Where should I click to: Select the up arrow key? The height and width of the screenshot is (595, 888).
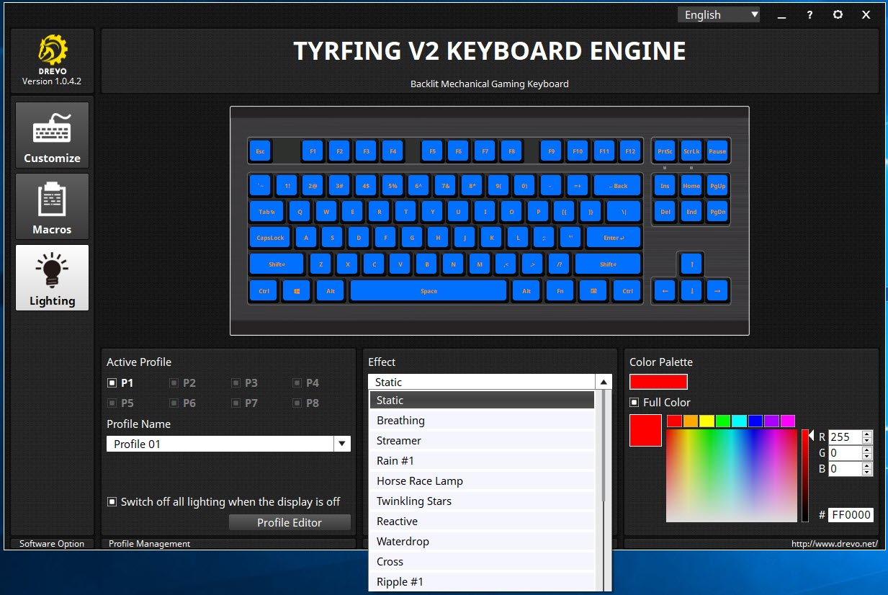[x=691, y=264]
